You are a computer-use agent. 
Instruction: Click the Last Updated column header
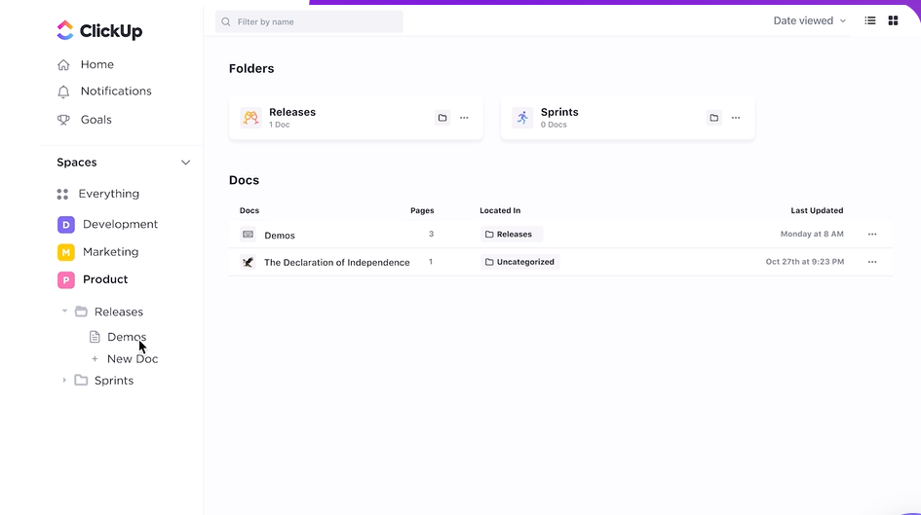pyautogui.click(x=817, y=210)
